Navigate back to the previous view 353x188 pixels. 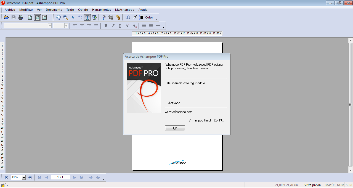pyautogui.click(x=91, y=178)
